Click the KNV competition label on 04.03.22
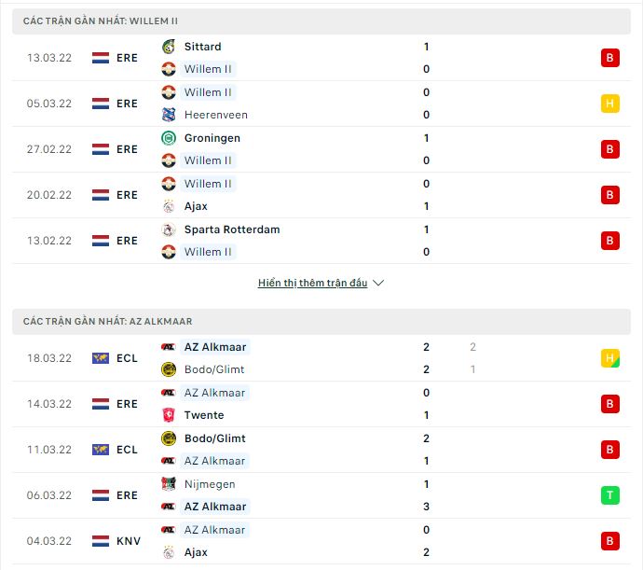Image resolution: width=643 pixels, height=570 pixels. tap(129, 541)
